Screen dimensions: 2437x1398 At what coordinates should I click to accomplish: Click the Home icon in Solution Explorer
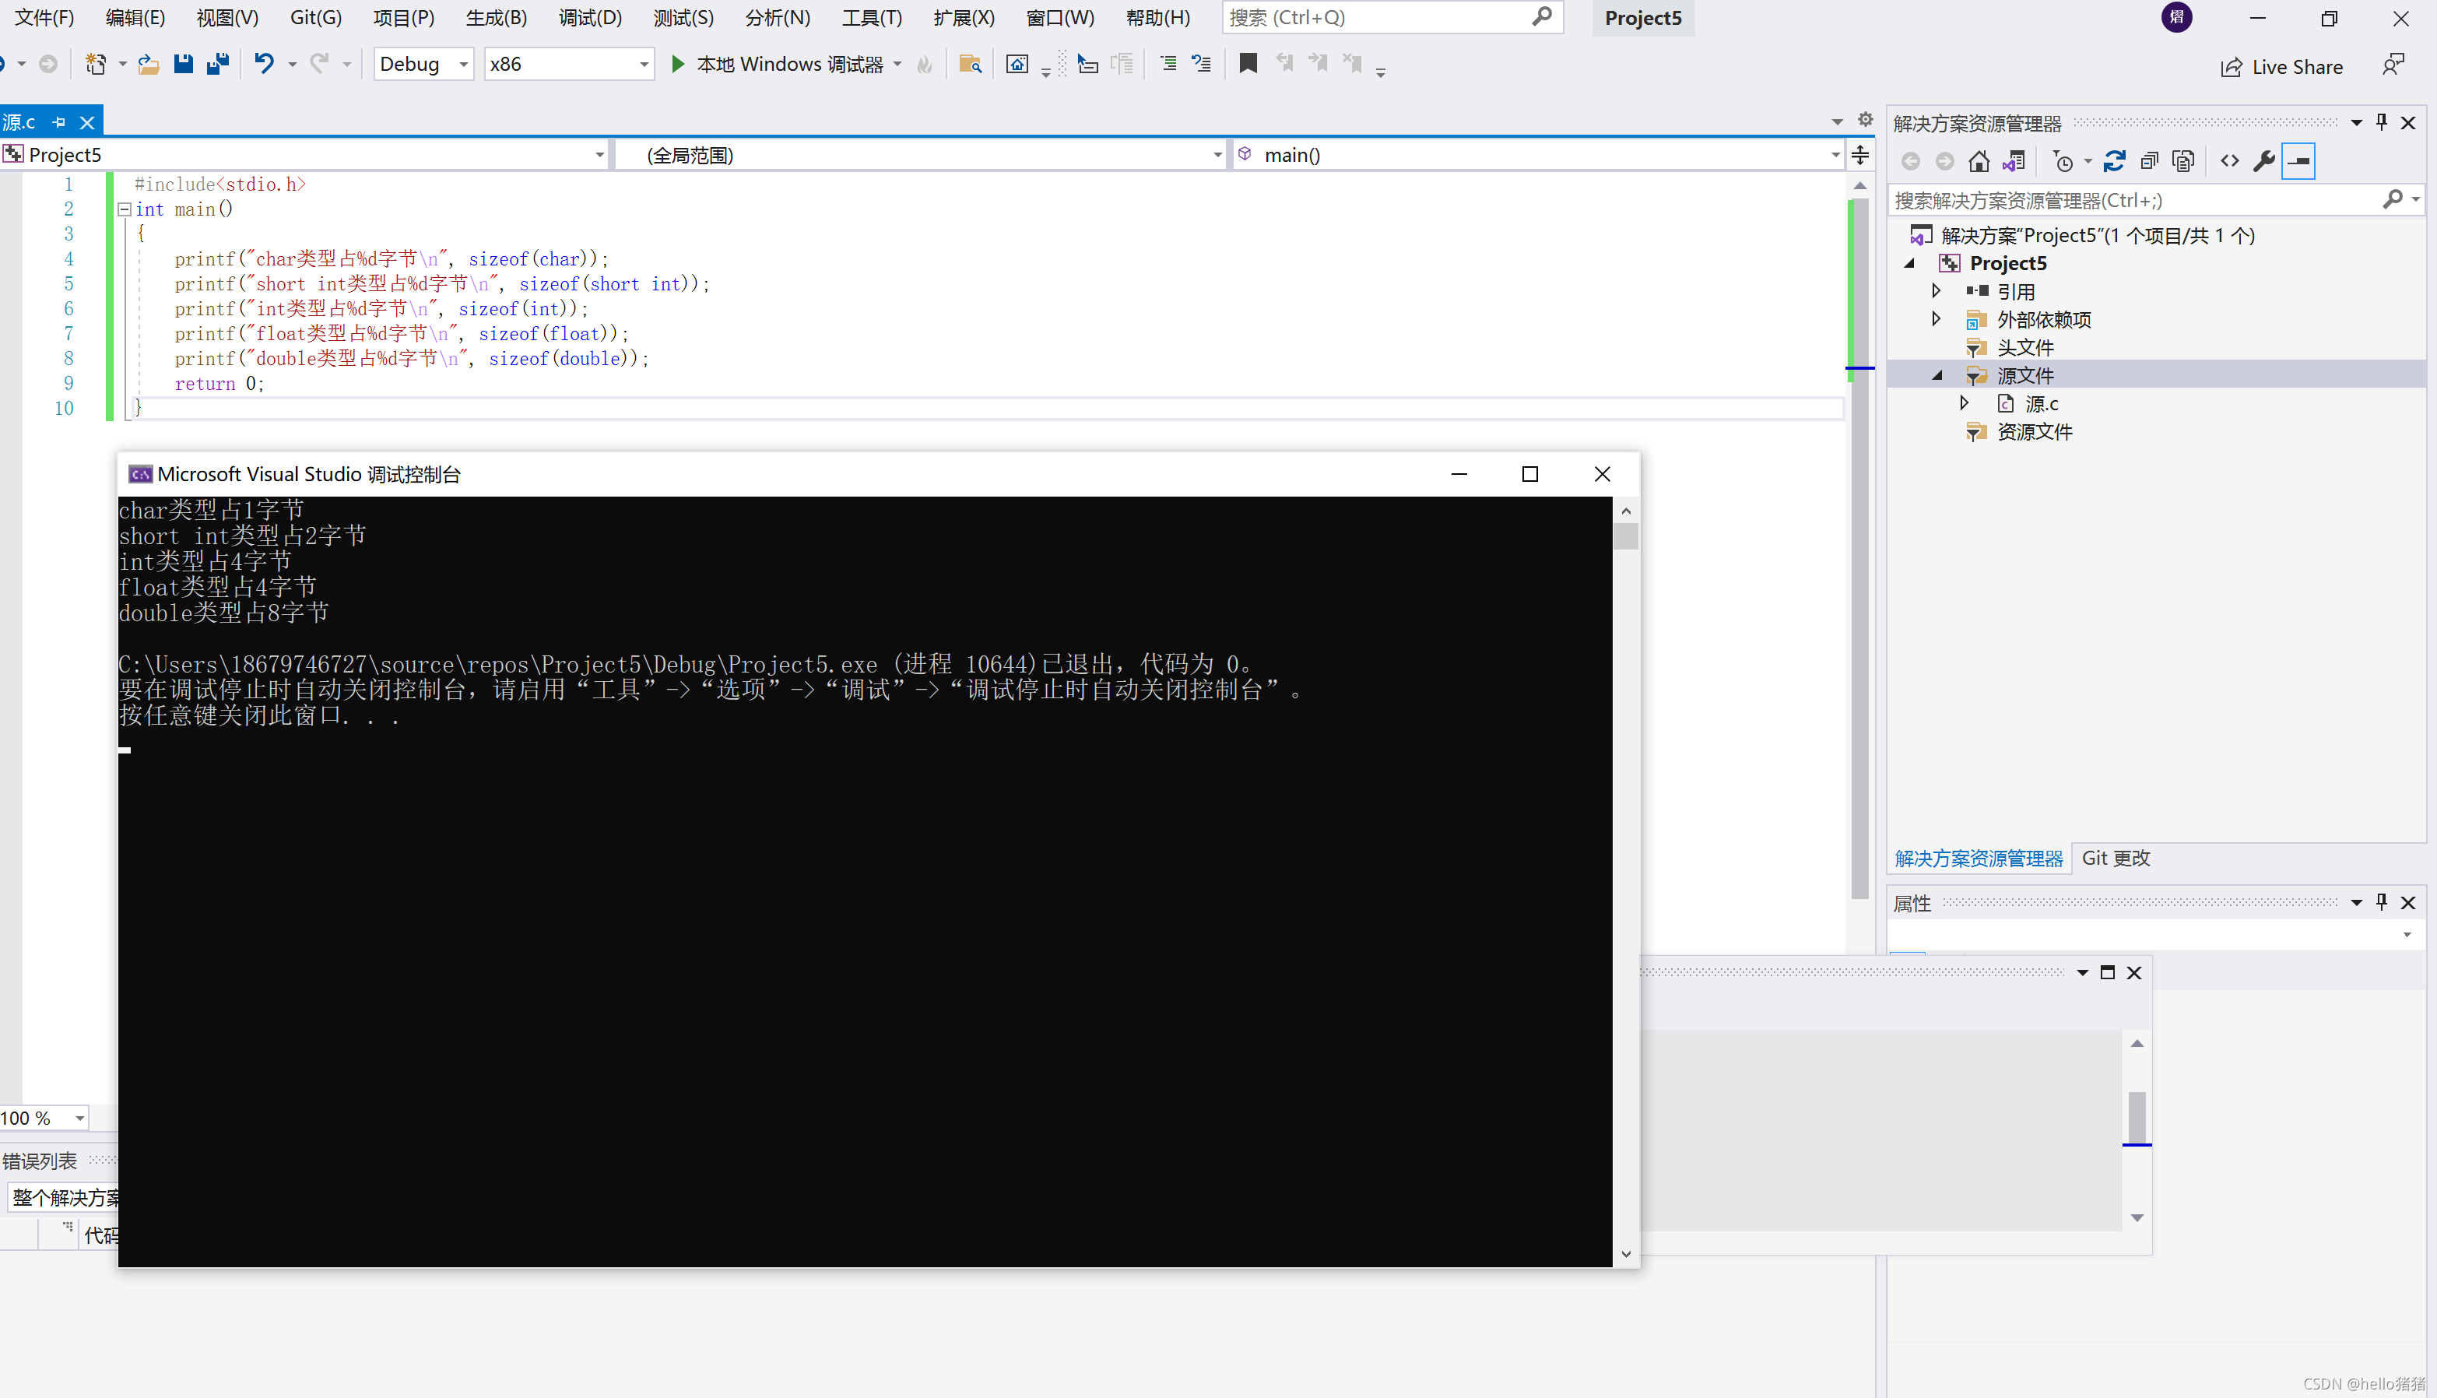[x=1979, y=161]
